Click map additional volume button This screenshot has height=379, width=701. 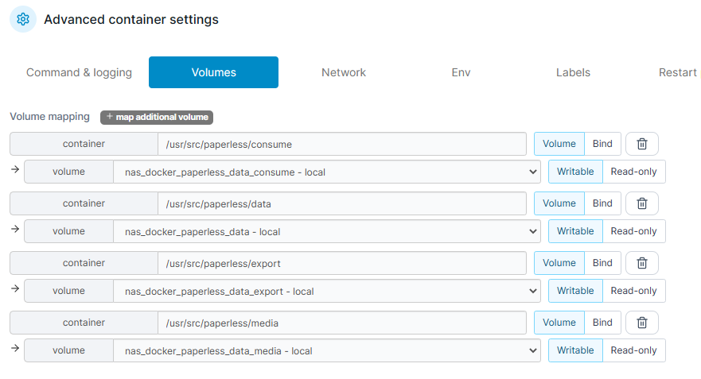pos(157,117)
